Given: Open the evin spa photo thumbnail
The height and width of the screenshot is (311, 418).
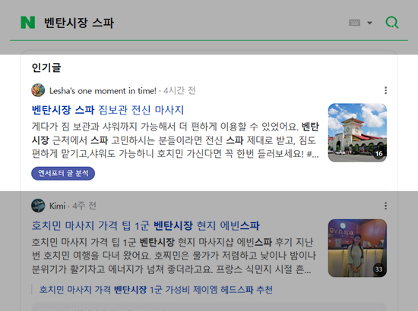Looking at the screenshot, I should coord(357,248).
